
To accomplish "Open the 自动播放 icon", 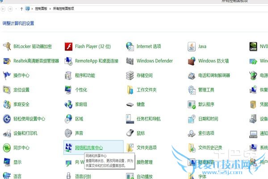I will 130,176.
